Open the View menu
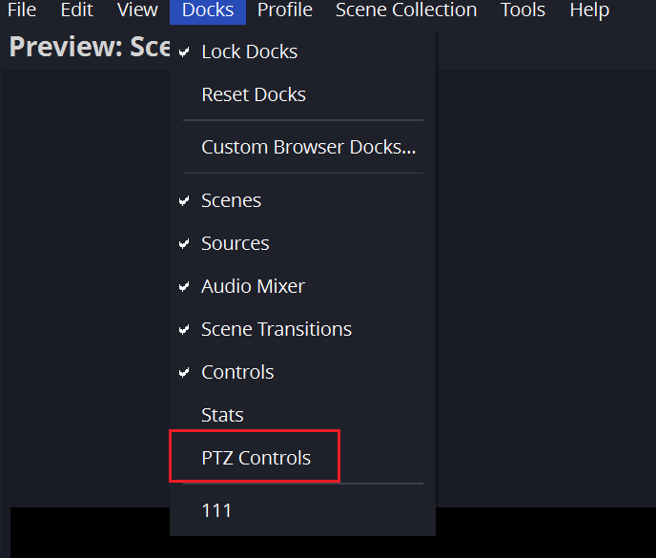Image resolution: width=656 pixels, height=558 pixels. (137, 10)
